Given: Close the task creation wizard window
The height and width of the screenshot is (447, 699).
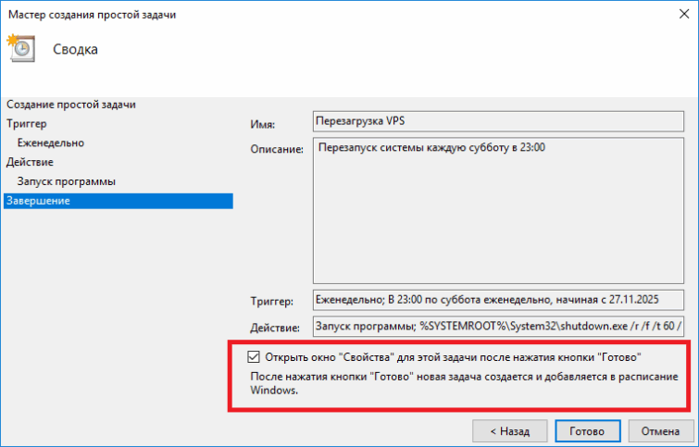Looking at the screenshot, I should (x=677, y=14).
